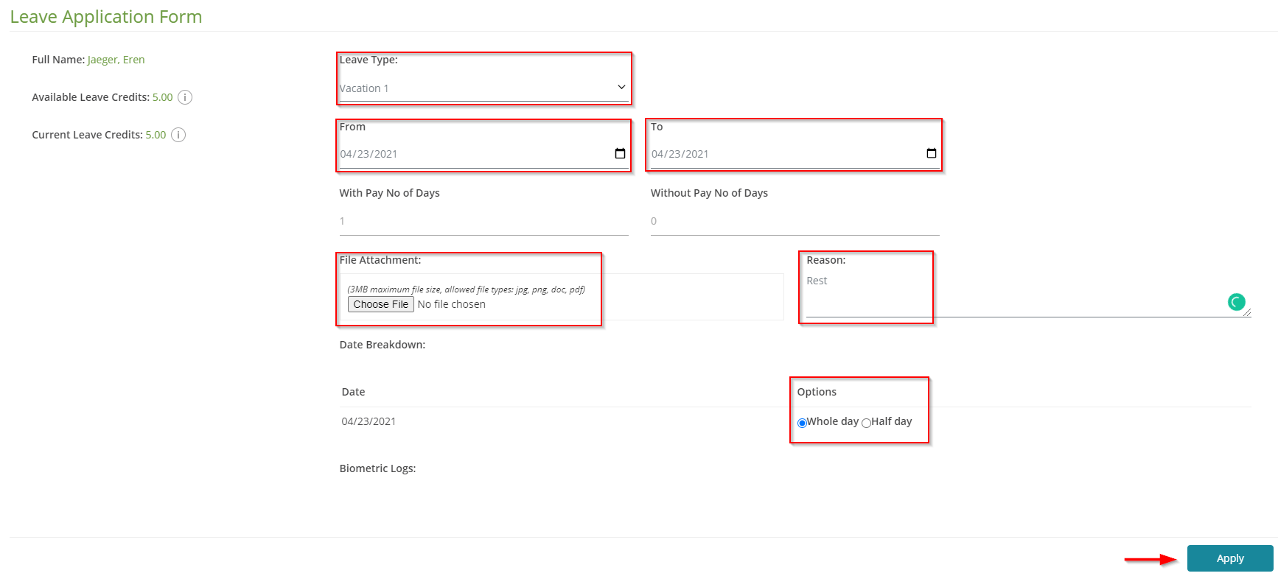
Task: Click the Current Leave Credits value 5.00
Action: click(x=156, y=135)
